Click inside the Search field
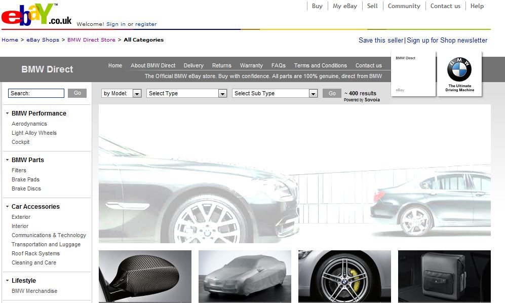 (36, 93)
